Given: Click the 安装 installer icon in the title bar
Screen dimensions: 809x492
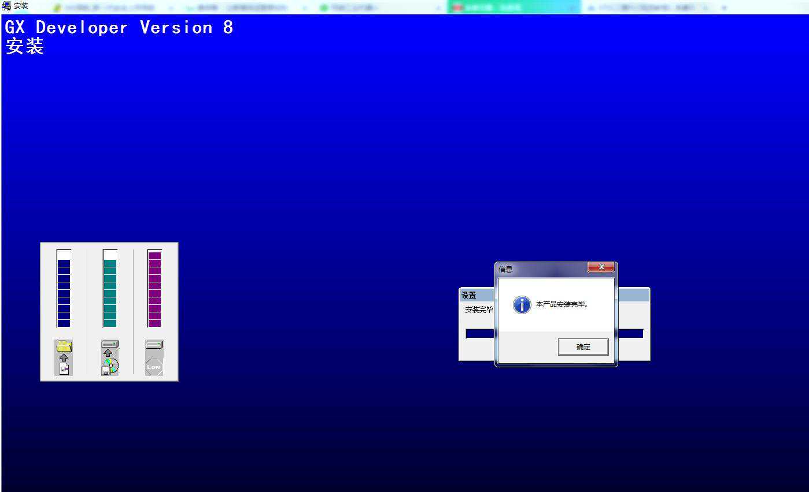Looking at the screenshot, I should 6,6.
